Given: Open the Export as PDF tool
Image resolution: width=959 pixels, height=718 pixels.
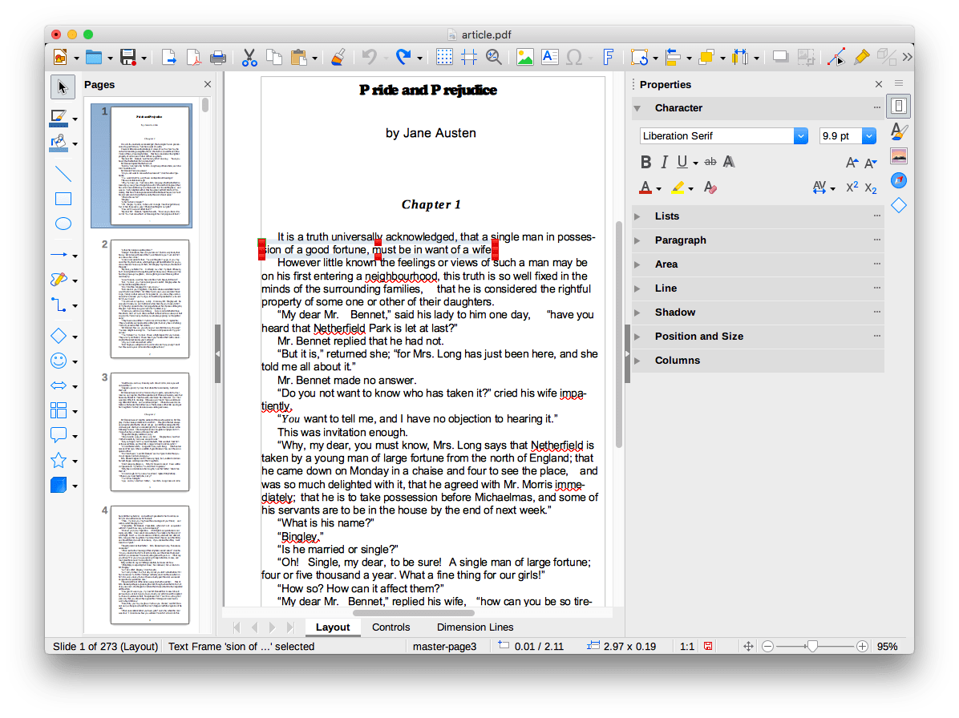Looking at the screenshot, I should coord(193,57).
